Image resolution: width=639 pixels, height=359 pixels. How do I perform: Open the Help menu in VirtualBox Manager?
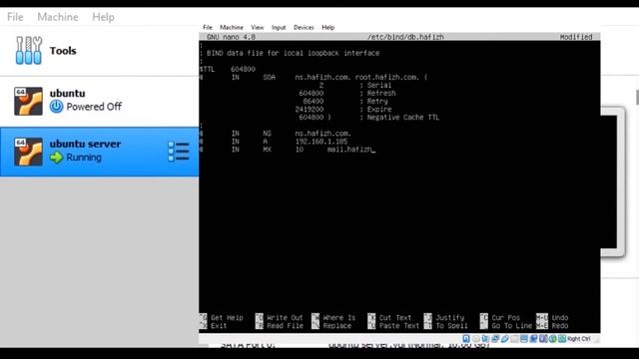point(103,17)
